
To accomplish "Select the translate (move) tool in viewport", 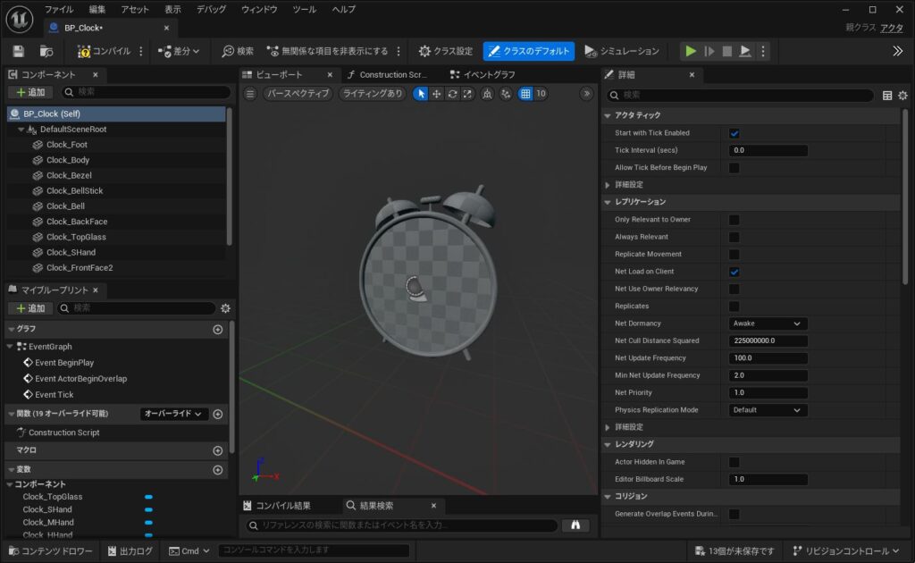I will 437,93.
